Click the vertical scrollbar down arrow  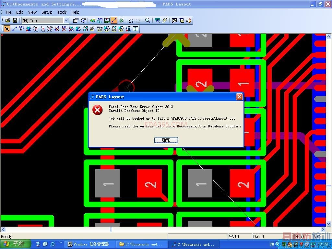click(x=328, y=224)
